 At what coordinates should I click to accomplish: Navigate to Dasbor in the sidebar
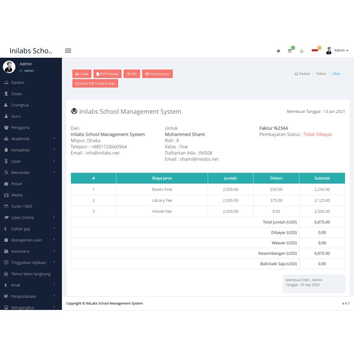pos(18,82)
